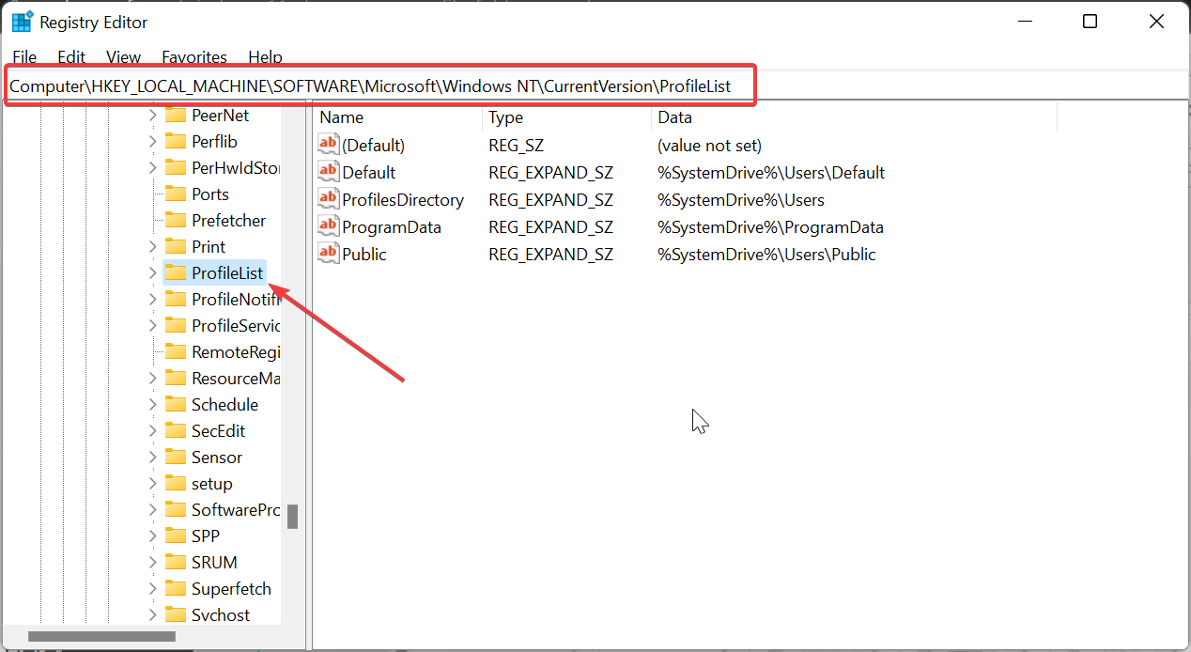Click the Registry Editor app icon in title bar
Viewport: 1191px width, 652px height.
tap(23, 22)
